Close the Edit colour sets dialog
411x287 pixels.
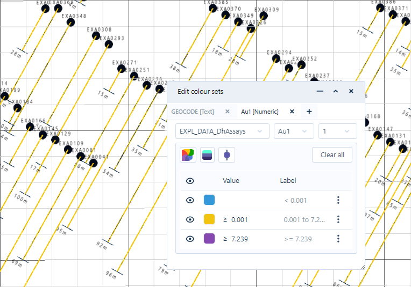click(351, 91)
